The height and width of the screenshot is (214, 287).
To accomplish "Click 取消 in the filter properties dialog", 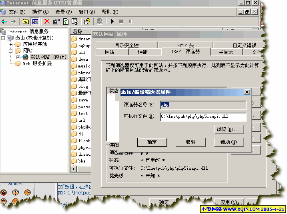I will tap(190, 142).
